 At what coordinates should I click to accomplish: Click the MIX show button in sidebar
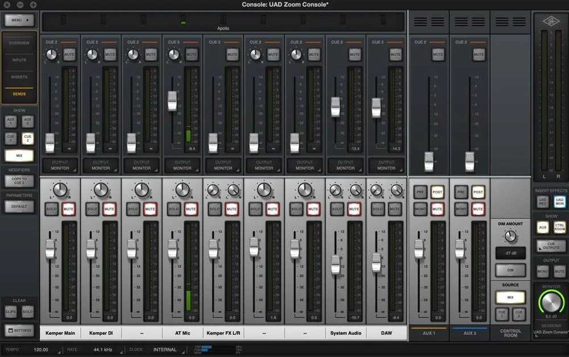click(19, 156)
